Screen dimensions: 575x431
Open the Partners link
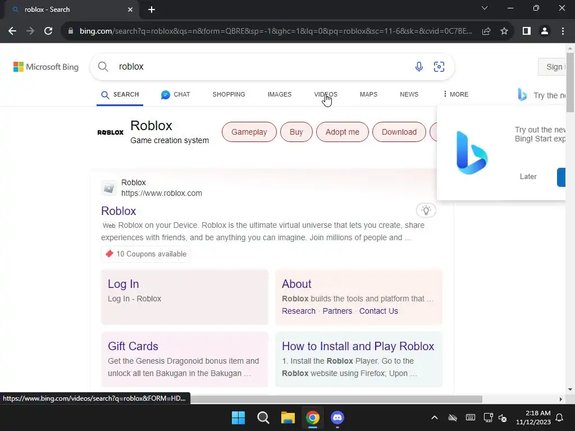[x=337, y=311]
